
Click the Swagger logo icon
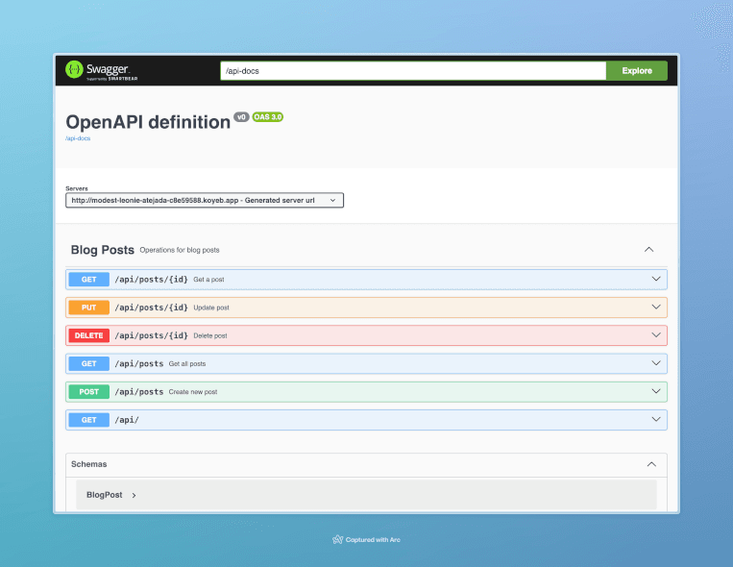[74, 70]
